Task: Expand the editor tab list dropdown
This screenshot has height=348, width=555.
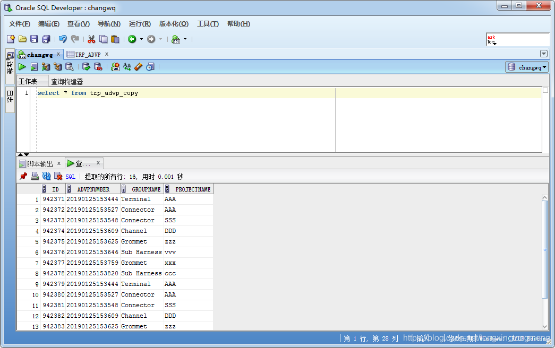Action: pyautogui.click(x=544, y=54)
